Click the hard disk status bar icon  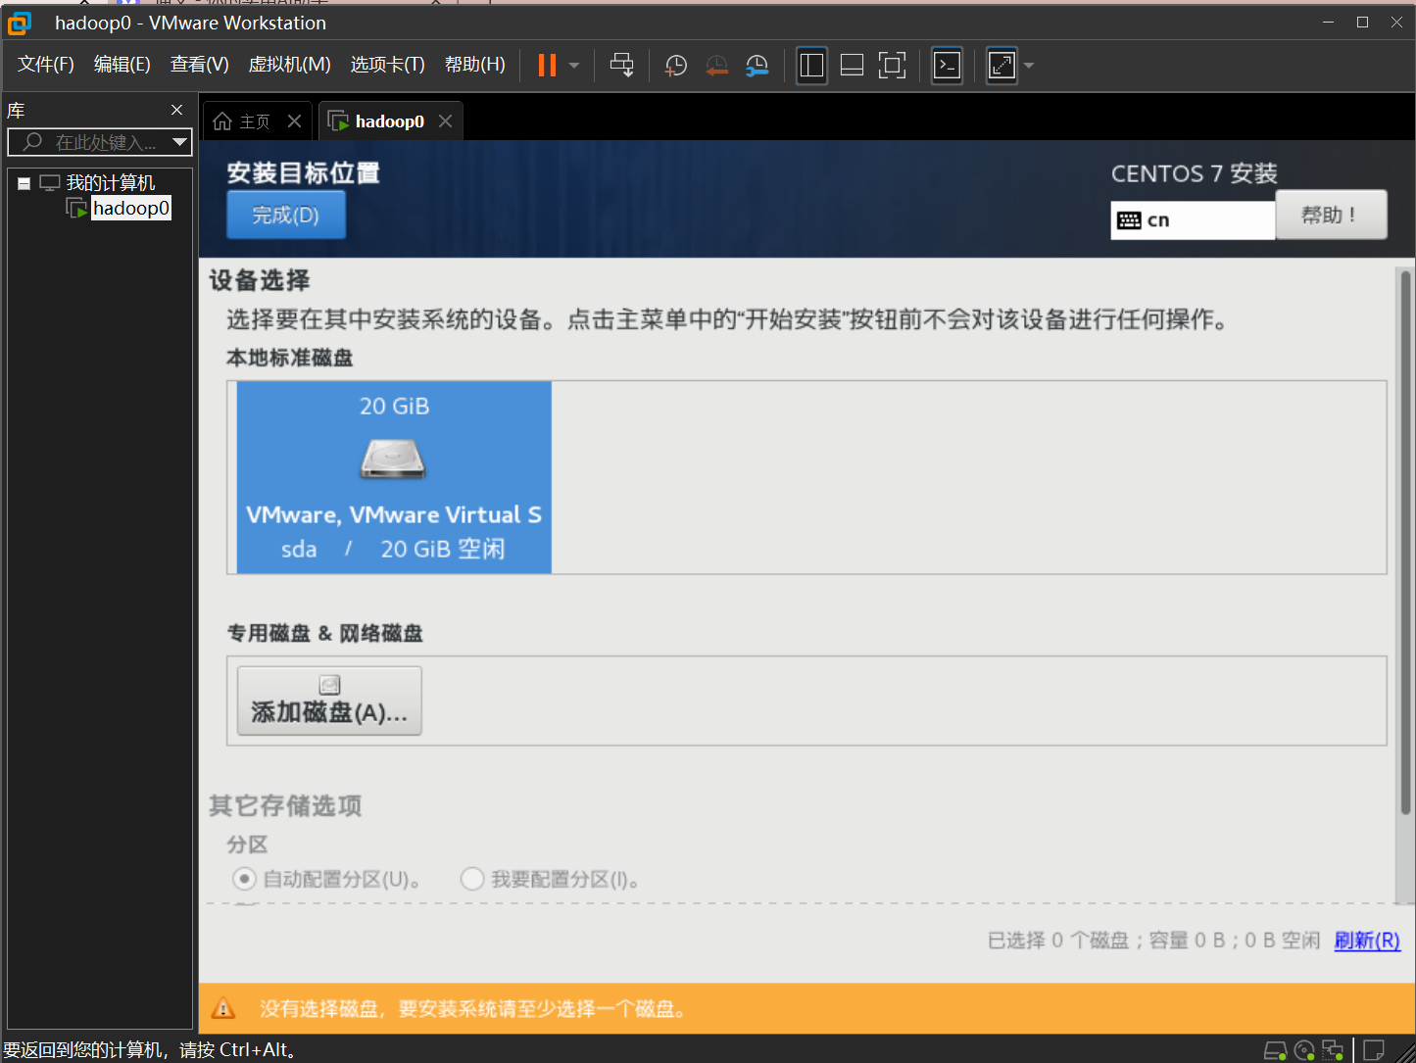click(1275, 1050)
